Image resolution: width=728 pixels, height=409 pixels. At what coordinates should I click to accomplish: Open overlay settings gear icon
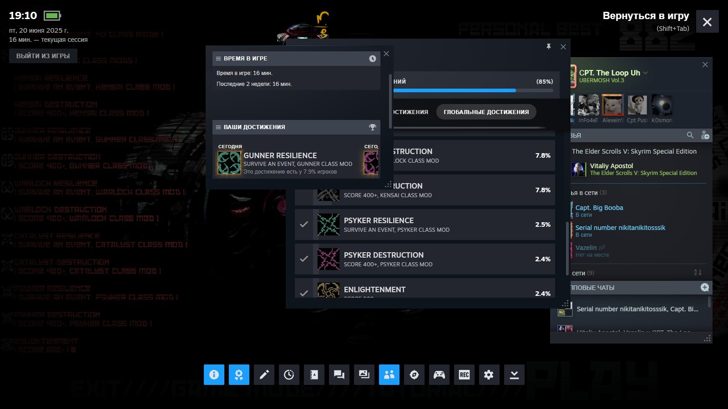pyautogui.click(x=489, y=374)
